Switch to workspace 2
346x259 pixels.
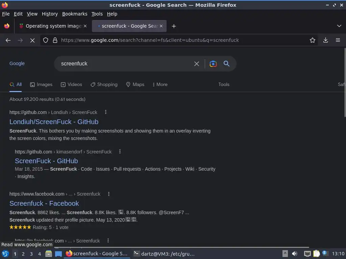(23, 254)
